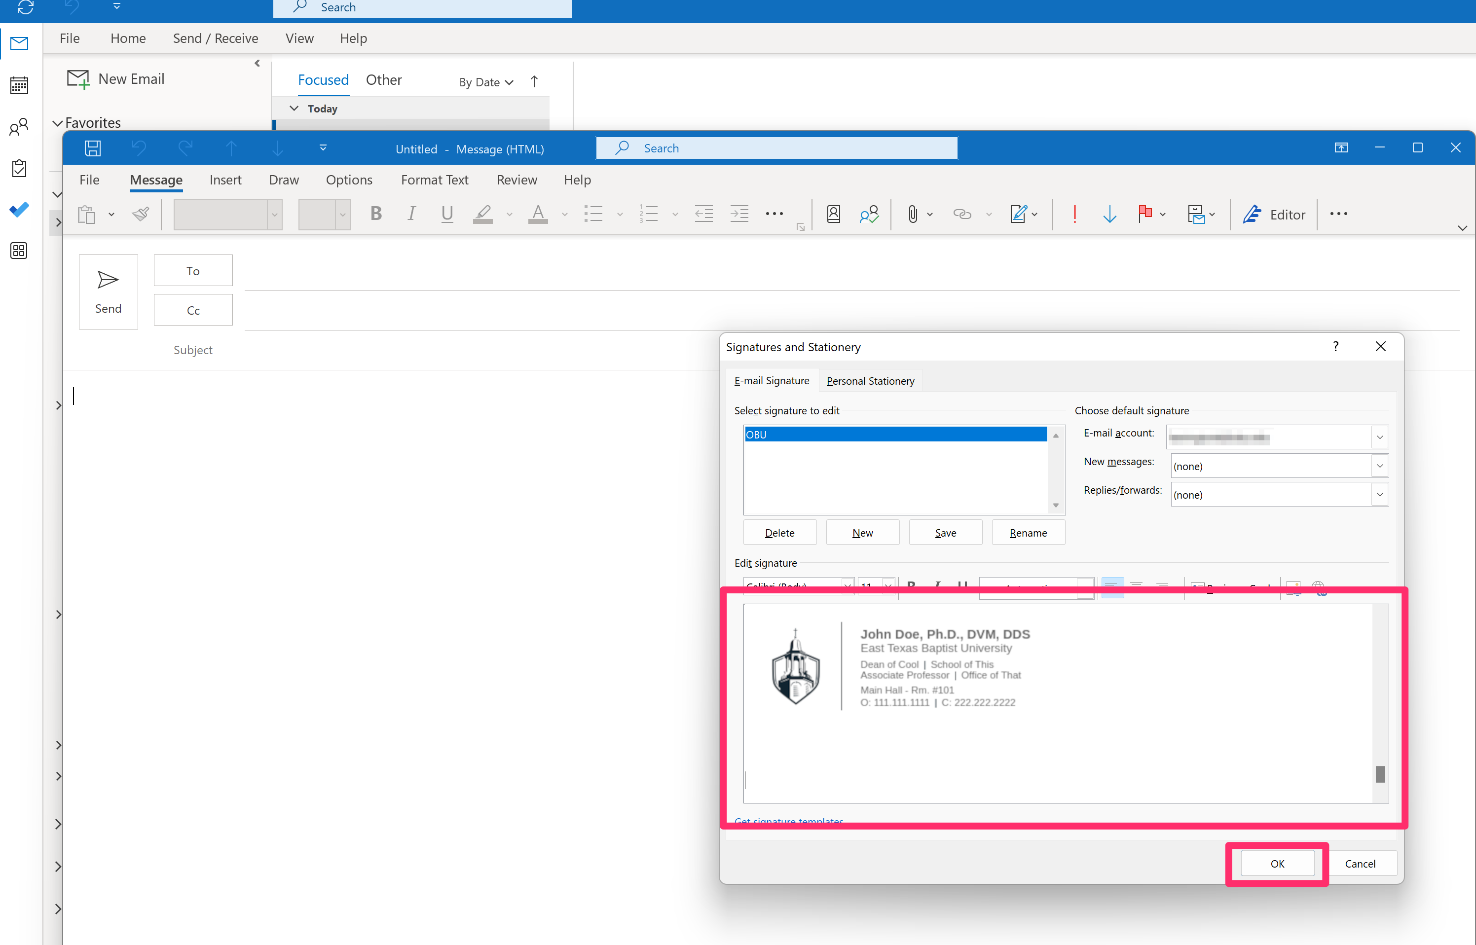Toggle Bold in message ribbon

pos(376,214)
